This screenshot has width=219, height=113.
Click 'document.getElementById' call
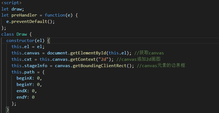77,53
